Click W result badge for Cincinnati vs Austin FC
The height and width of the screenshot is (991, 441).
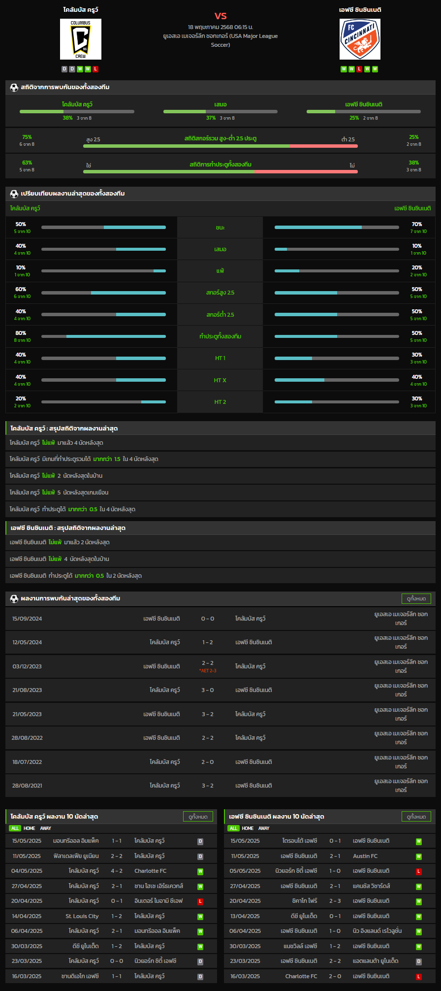pyautogui.click(x=419, y=857)
